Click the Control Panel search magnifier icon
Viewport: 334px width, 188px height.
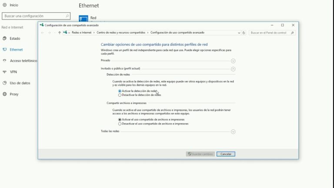click(292, 33)
